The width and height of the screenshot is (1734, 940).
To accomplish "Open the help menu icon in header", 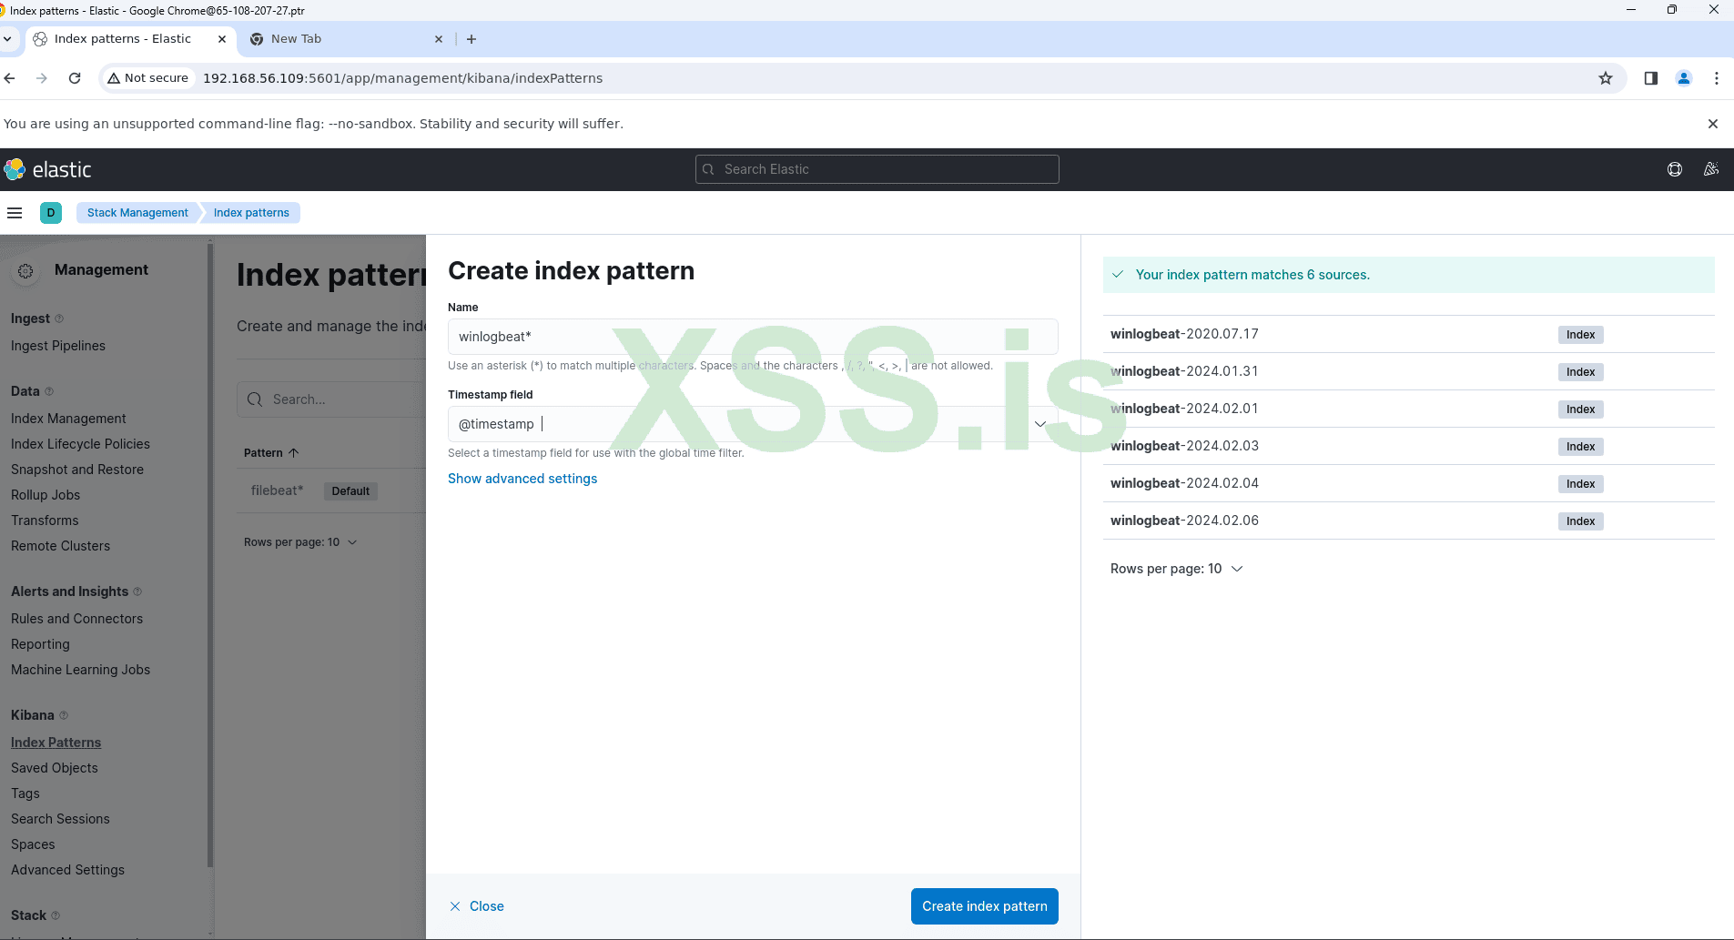I will click(x=1675, y=169).
